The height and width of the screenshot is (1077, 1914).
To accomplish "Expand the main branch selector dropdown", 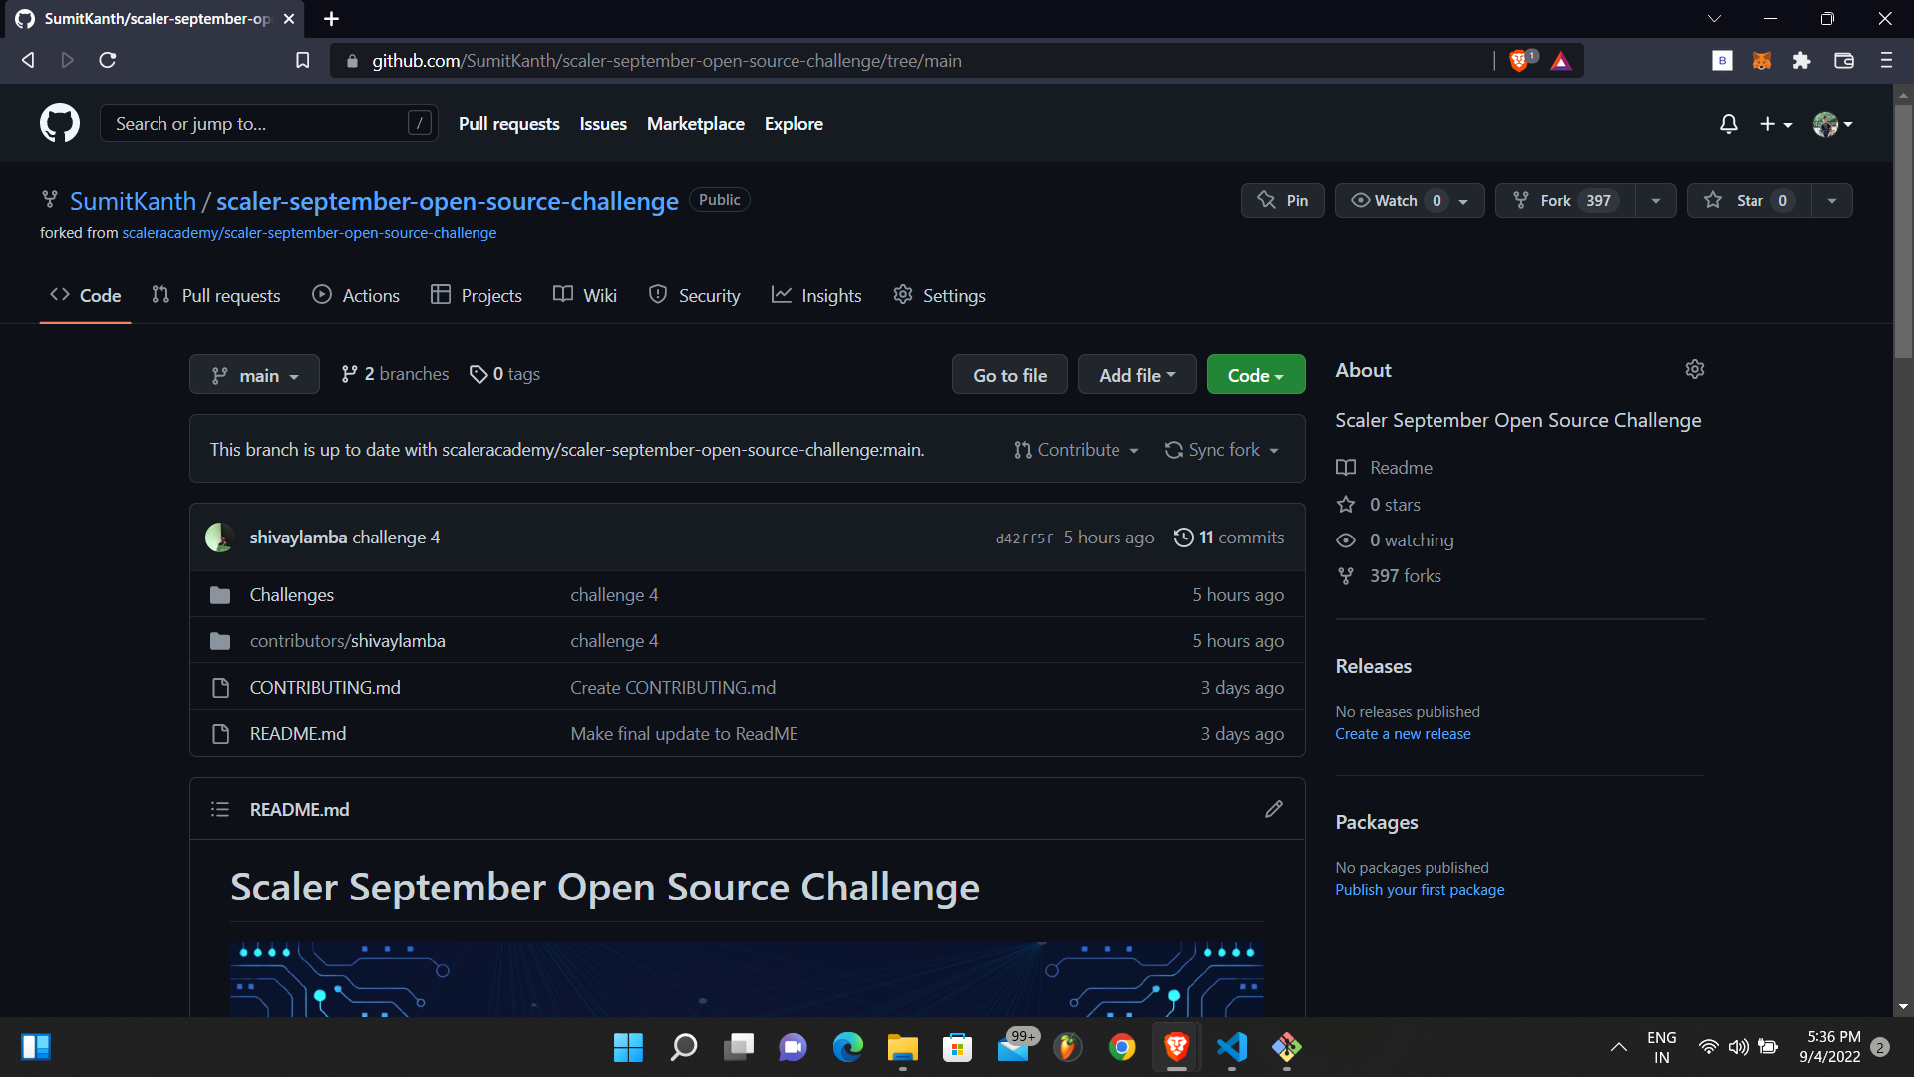I will click(254, 375).
